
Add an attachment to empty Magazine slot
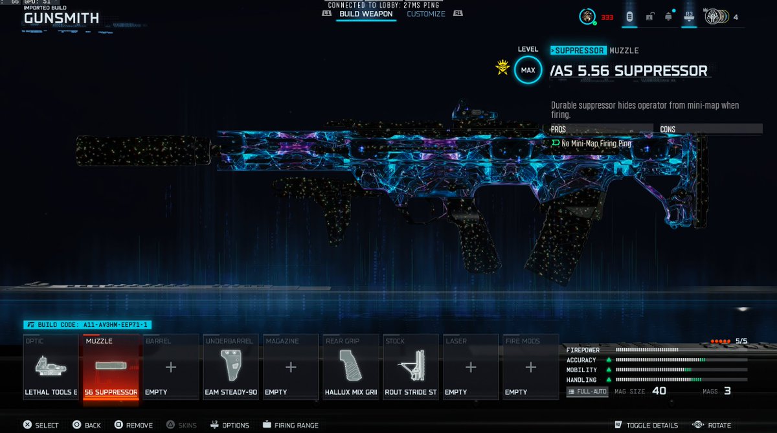pyautogui.click(x=291, y=367)
